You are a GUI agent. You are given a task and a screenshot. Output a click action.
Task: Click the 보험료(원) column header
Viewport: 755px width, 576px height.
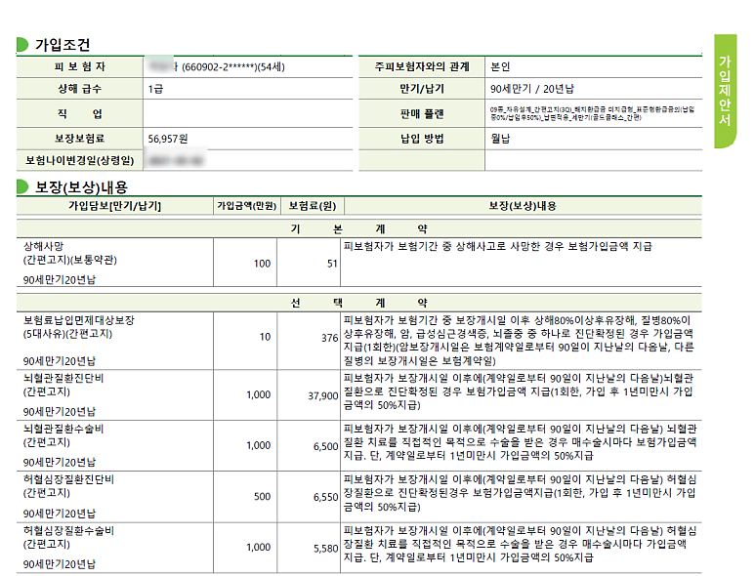(312, 206)
